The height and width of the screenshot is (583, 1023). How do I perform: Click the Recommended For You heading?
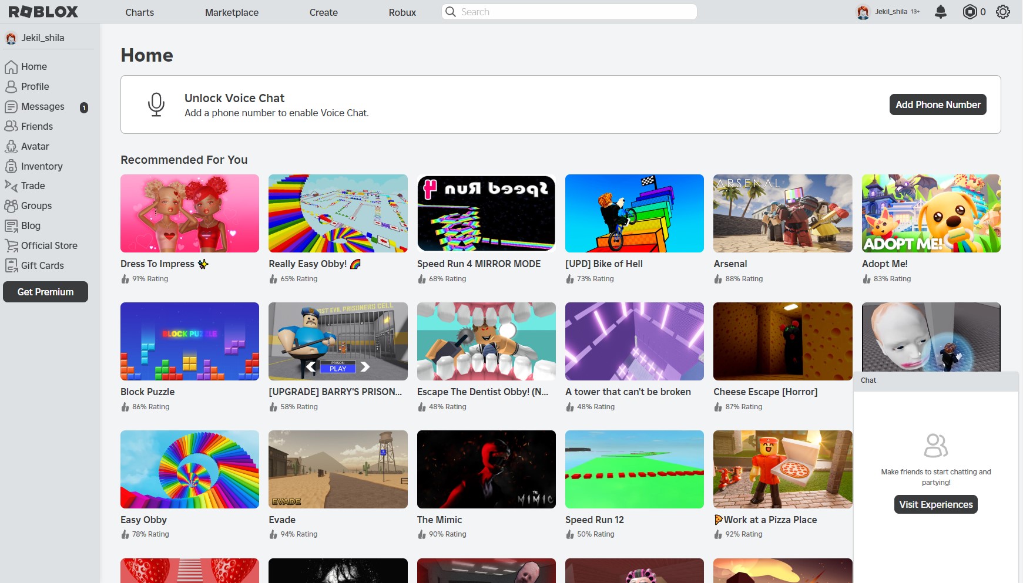coord(184,160)
